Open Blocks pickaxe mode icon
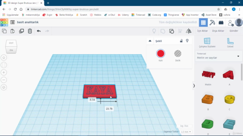Viewport: 243px width, 136px height. (x=212, y=23)
